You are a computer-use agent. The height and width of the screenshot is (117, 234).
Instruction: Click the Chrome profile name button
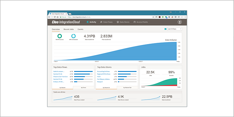(171, 12)
